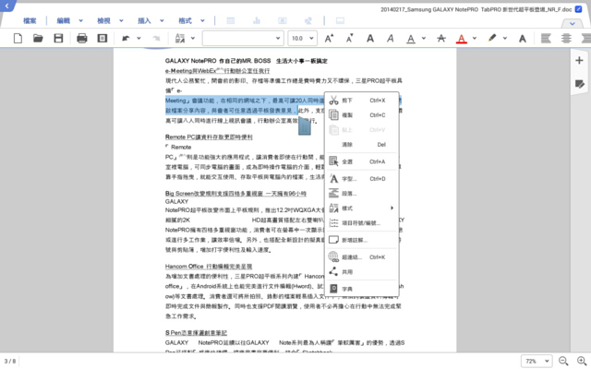Open the 段落 paragraph dialog from the context menu
The width and height of the screenshot is (591, 369).
pyautogui.click(x=361, y=194)
